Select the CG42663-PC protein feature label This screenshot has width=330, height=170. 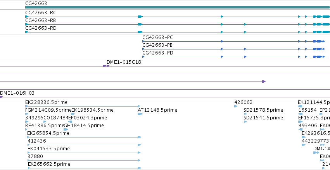click(x=158, y=37)
